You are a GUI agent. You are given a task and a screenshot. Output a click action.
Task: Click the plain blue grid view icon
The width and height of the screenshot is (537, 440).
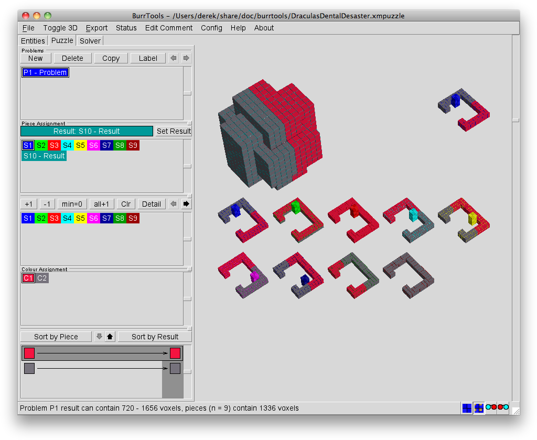(x=467, y=408)
